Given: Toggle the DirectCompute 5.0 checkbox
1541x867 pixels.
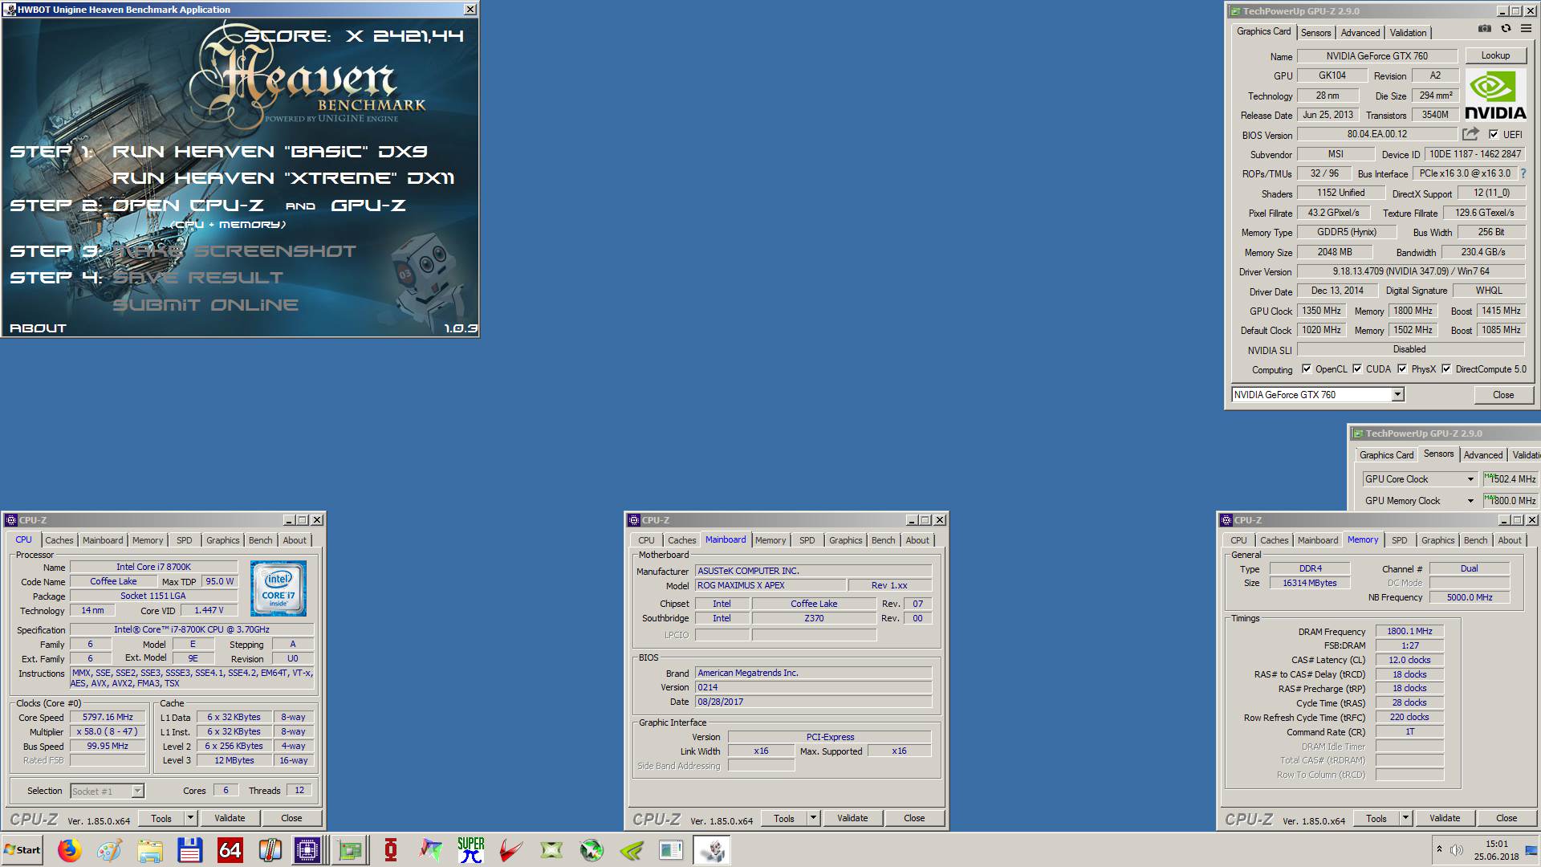Looking at the screenshot, I should [x=1446, y=369].
